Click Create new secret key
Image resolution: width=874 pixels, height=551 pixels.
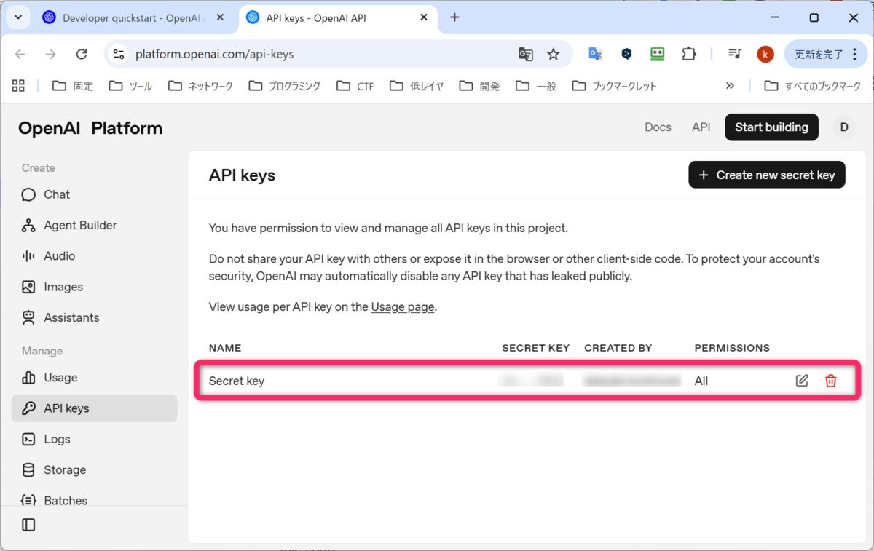pyautogui.click(x=766, y=174)
